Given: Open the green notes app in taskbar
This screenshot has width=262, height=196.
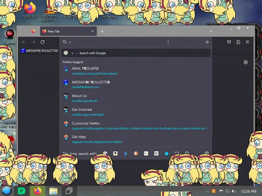Looking at the screenshot, I should 22,191.
